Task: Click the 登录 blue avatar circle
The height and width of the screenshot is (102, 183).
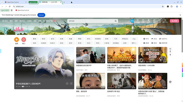Action: click(132, 21)
